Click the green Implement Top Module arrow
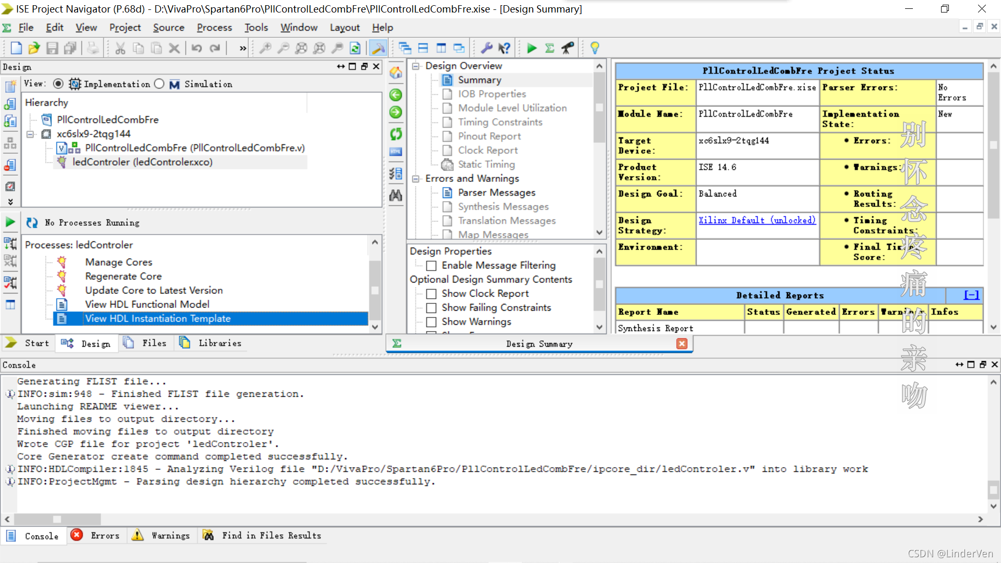Screen dimensions: 1001x563 tap(531, 48)
